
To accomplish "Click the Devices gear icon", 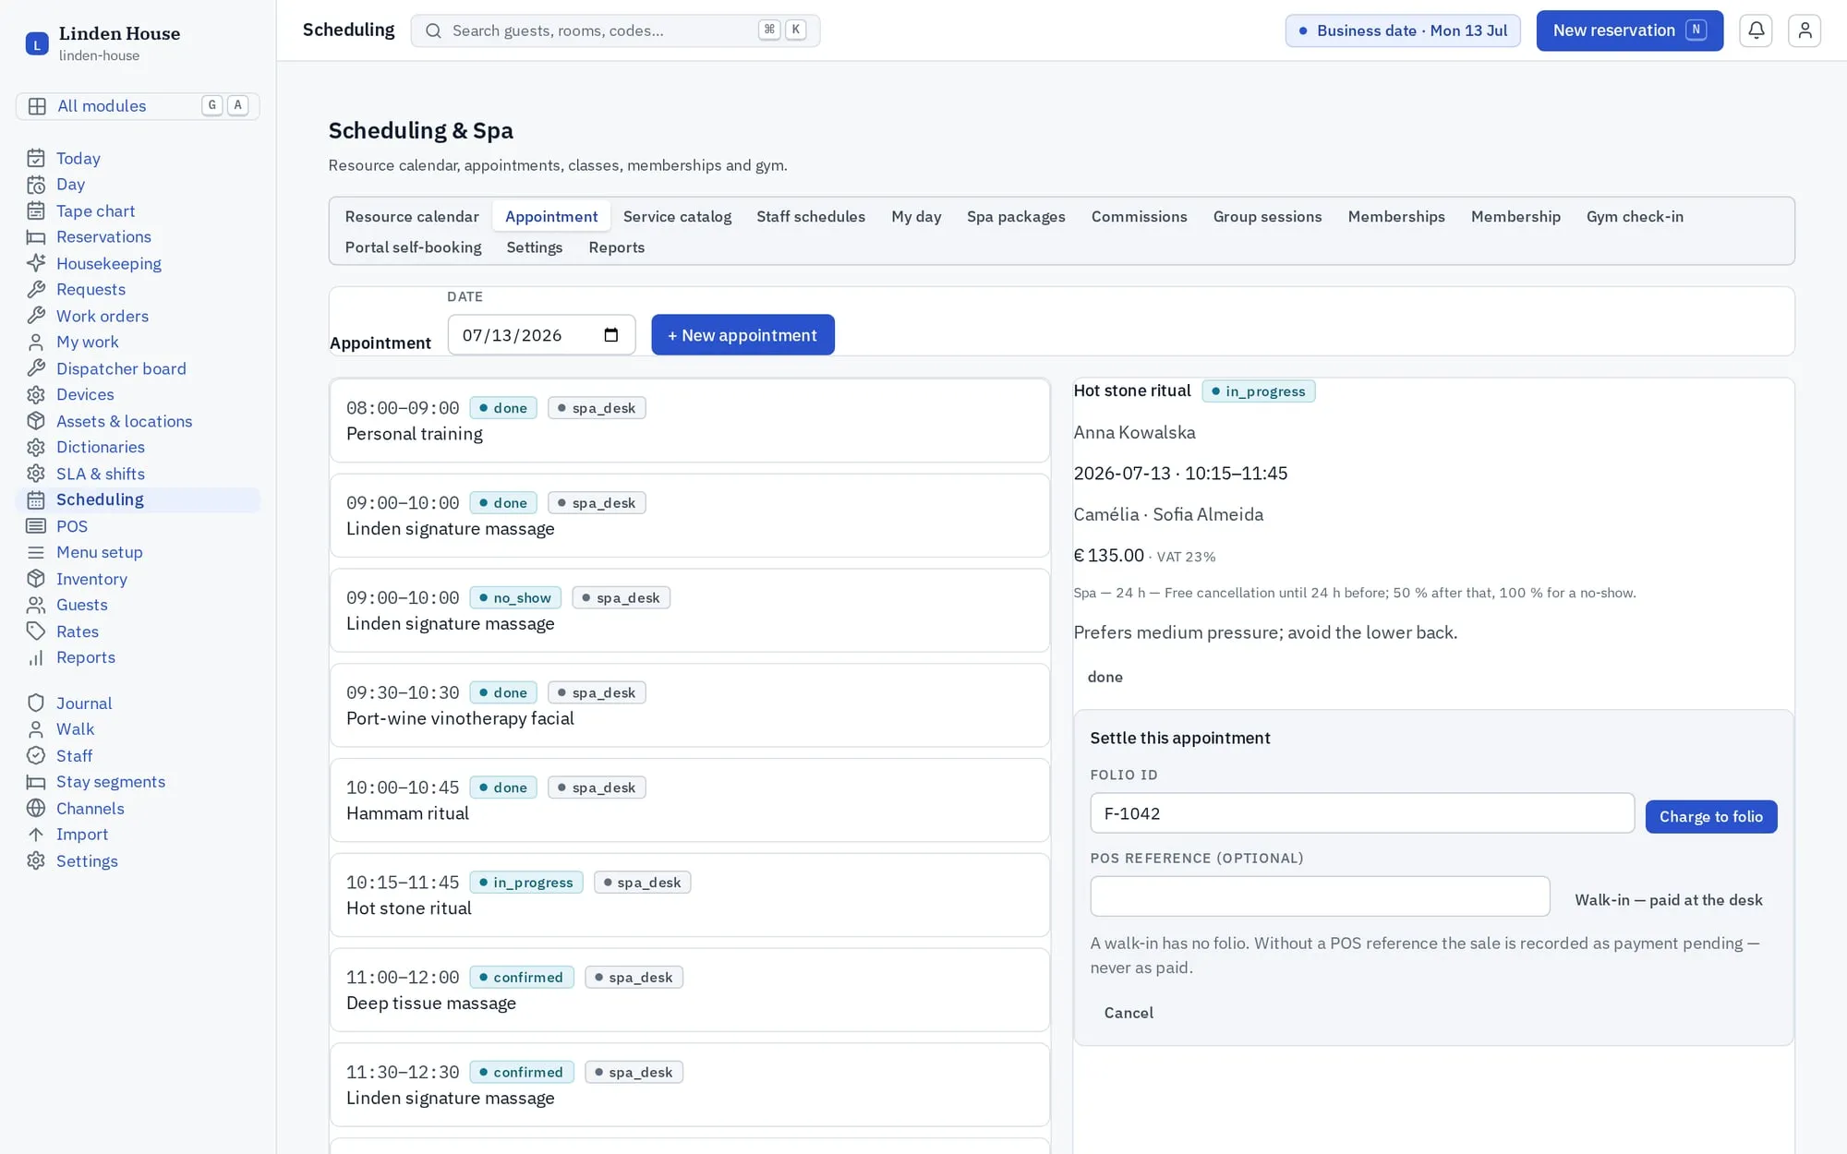I will 36,395.
